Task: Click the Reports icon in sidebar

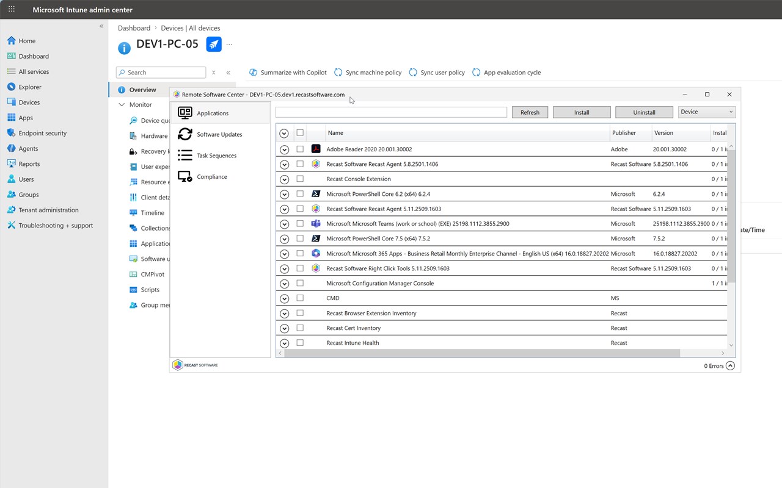Action: (x=11, y=163)
